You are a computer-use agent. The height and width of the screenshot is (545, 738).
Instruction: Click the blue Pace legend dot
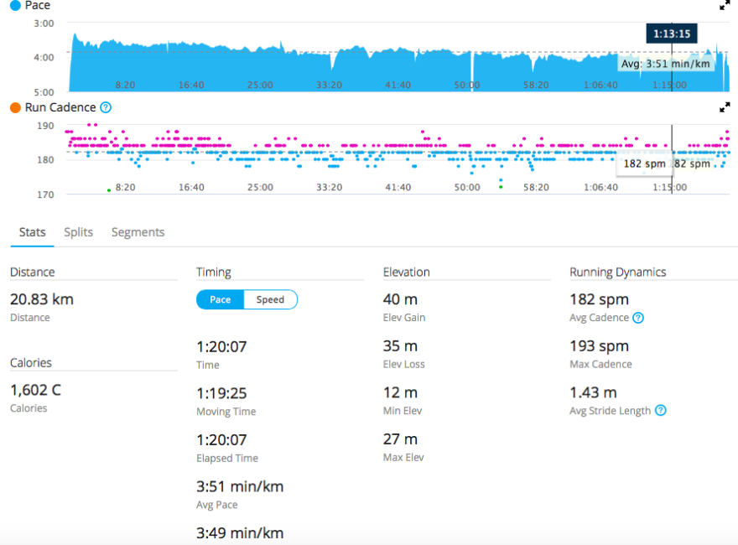coord(16,6)
